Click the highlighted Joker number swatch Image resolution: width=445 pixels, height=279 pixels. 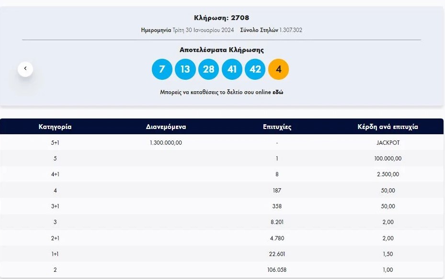278,69
